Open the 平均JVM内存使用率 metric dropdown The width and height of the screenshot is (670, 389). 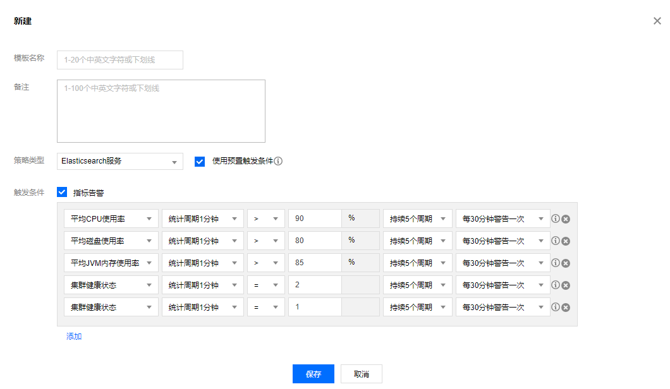[x=111, y=263]
